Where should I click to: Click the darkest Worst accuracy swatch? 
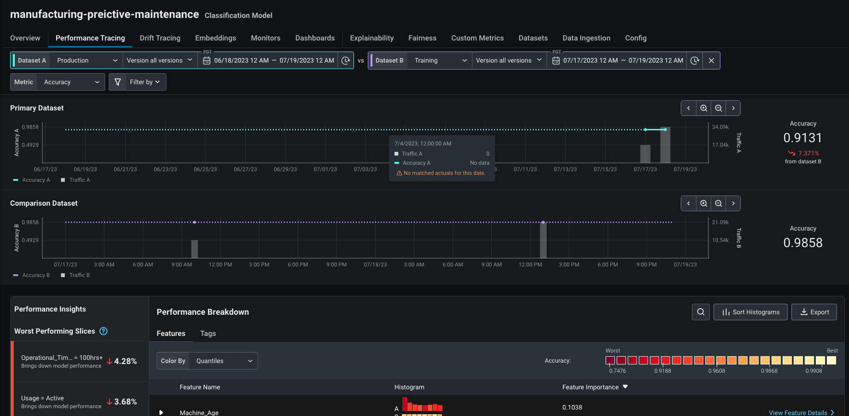tap(610, 360)
